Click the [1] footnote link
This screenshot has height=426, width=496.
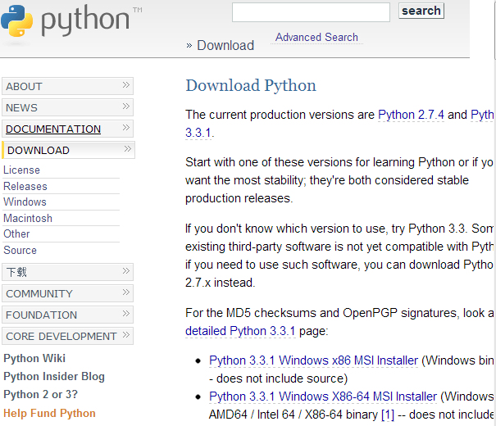[388, 415]
